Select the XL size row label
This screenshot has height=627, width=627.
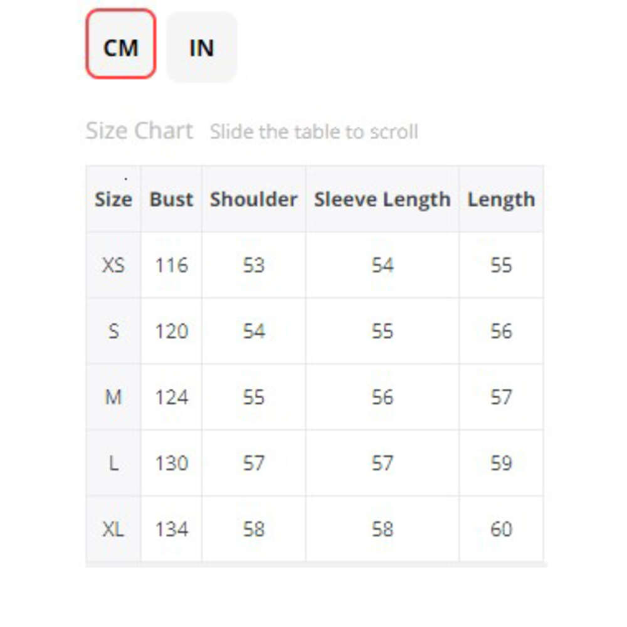click(x=113, y=529)
